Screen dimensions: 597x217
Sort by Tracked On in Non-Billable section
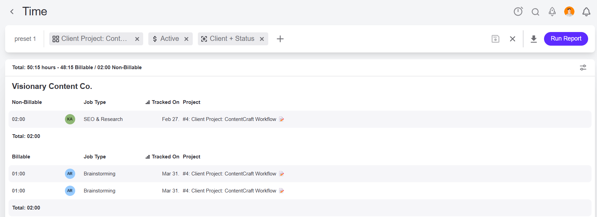point(163,102)
